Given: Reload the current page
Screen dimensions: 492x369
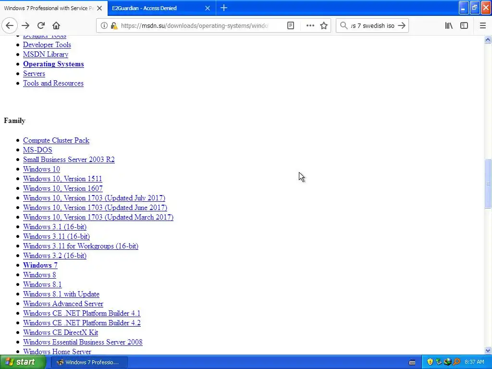Looking at the screenshot, I should click(41, 26).
